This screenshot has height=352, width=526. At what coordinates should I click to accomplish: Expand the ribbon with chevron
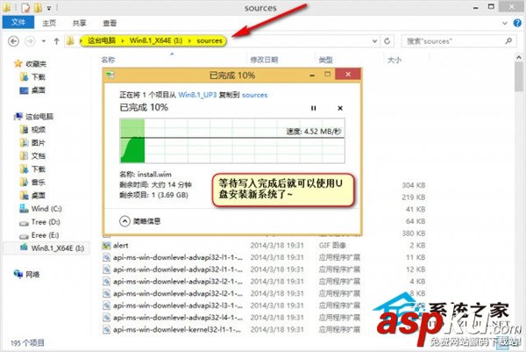point(505,23)
